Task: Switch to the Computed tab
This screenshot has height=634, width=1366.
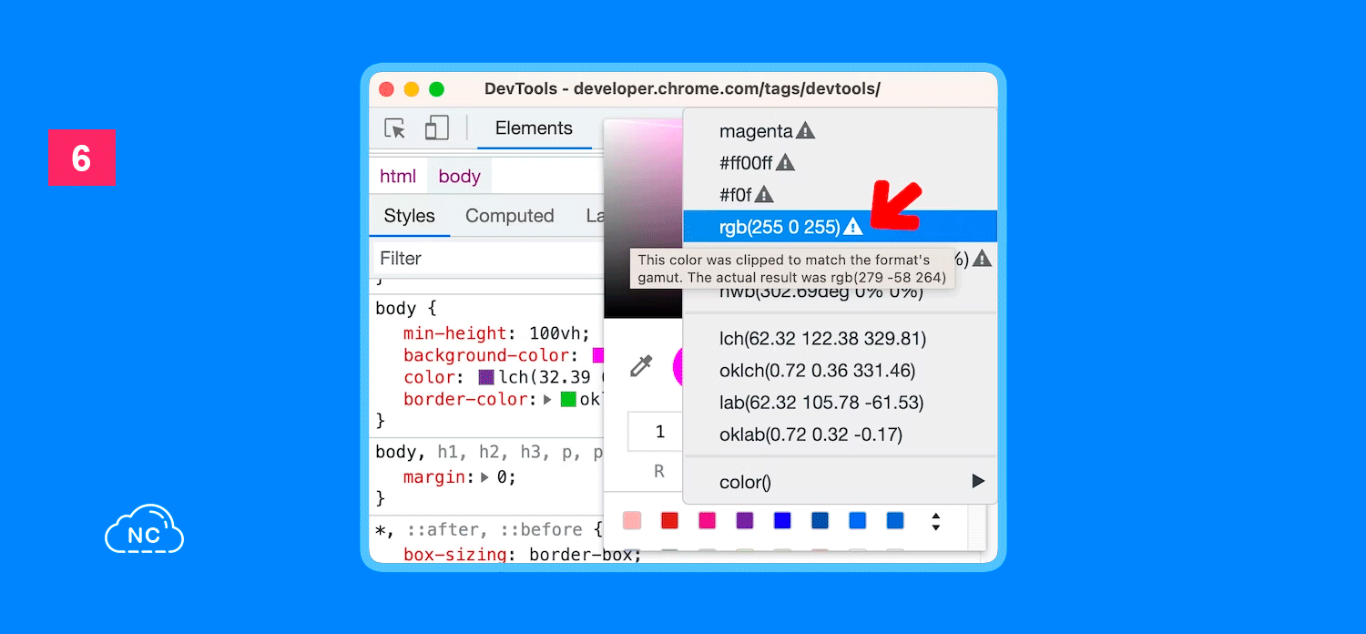Action: (509, 216)
